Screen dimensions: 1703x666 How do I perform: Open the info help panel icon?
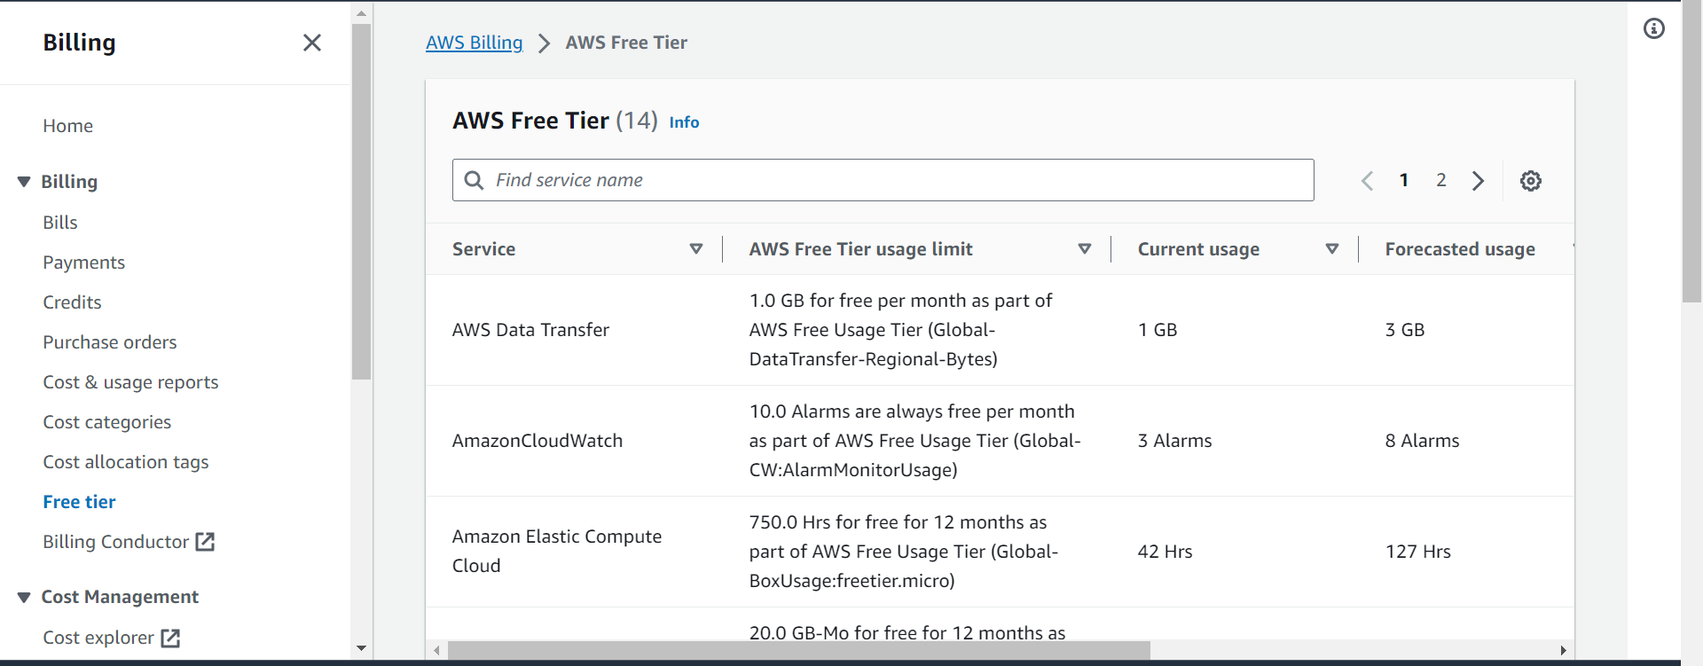tap(1654, 28)
